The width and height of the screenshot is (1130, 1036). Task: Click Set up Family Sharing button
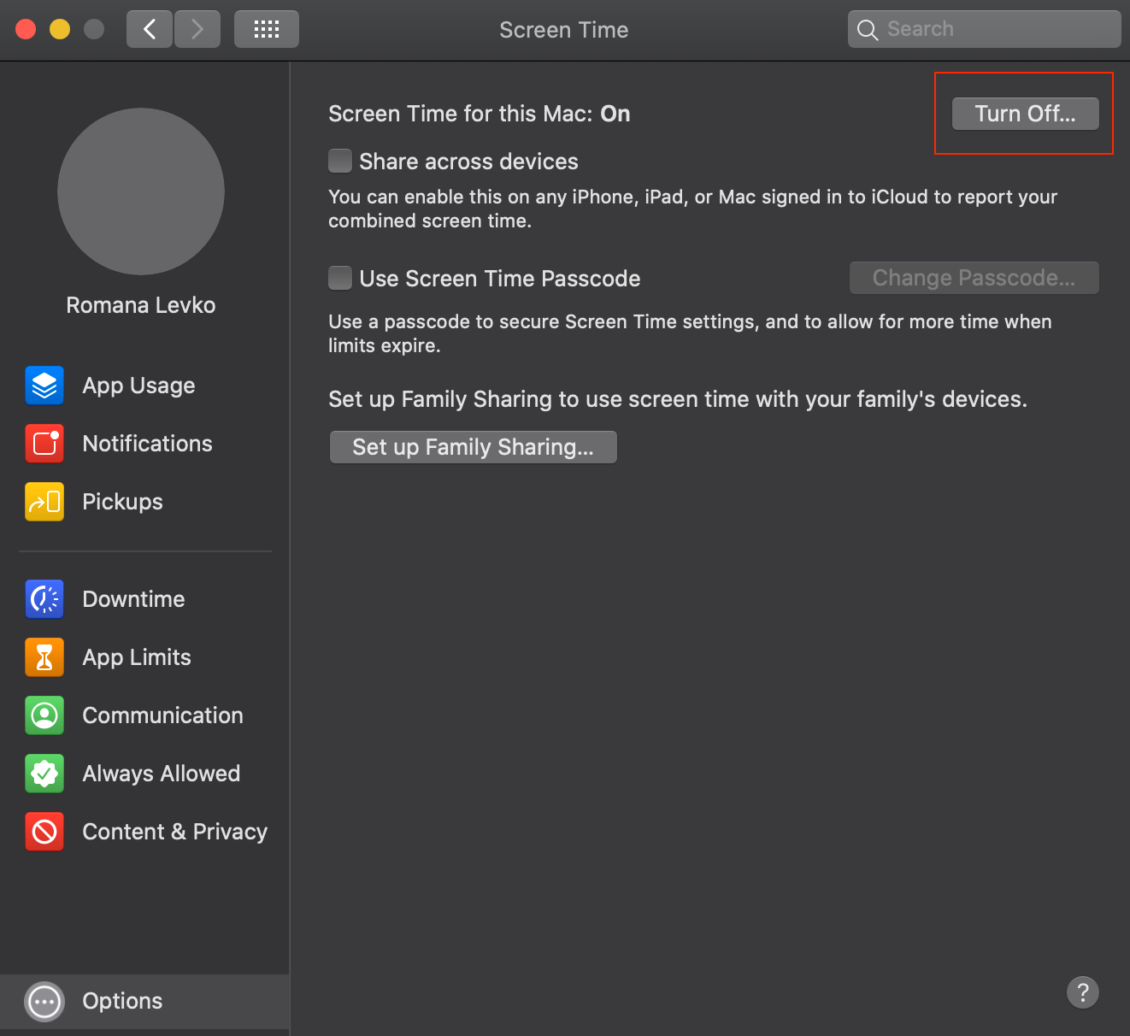pyautogui.click(x=473, y=447)
